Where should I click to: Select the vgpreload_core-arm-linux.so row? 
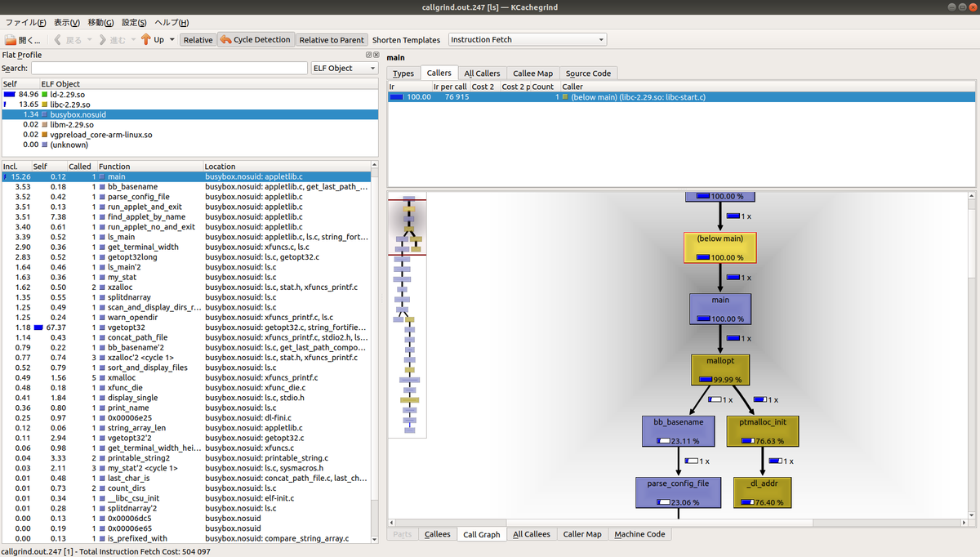tap(189, 134)
